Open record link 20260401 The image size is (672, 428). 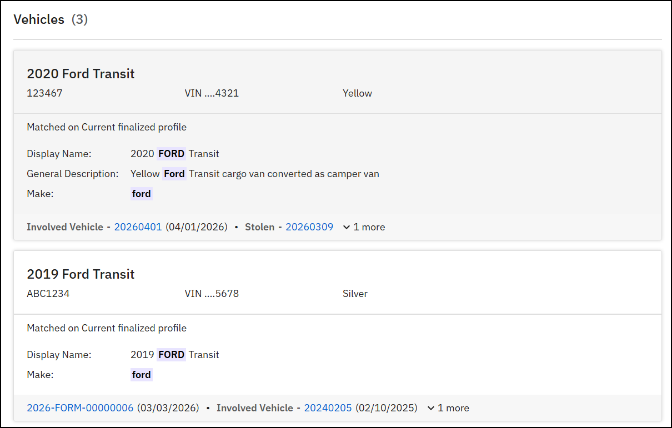[138, 226]
